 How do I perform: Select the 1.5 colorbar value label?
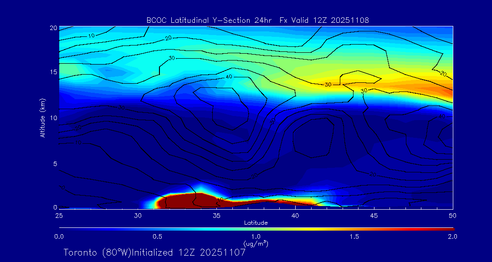point(354,237)
